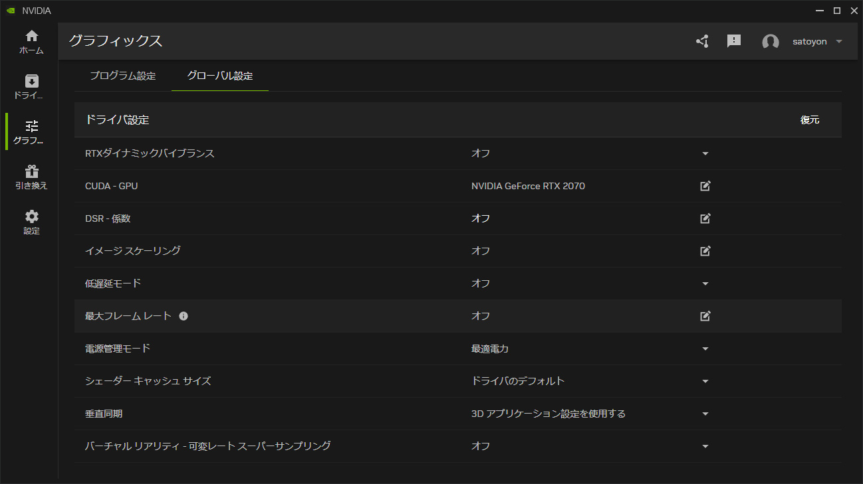Expand RTXダイナミックバイブランス dropdown
The height and width of the screenshot is (484, 863).
pyautogui.click(x=705, y=153)
